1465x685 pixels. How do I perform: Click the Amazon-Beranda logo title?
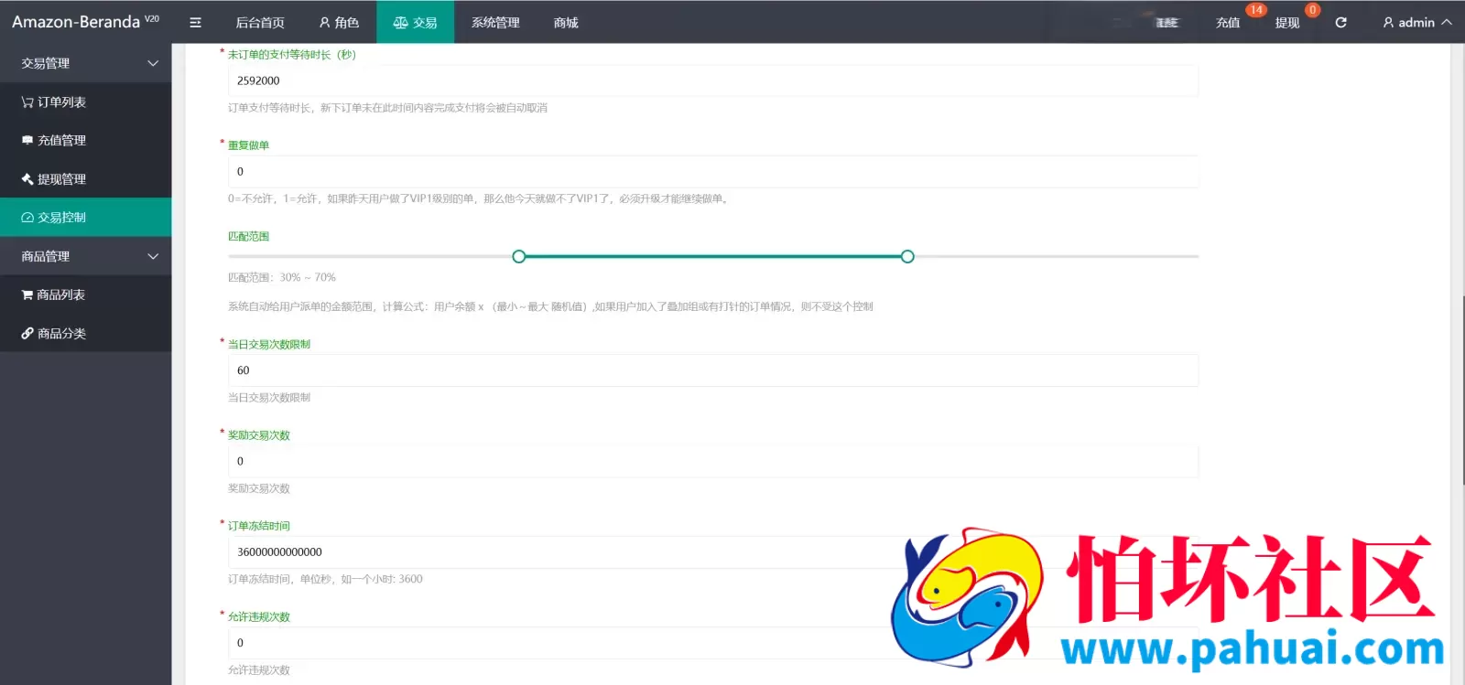[85, 22]
